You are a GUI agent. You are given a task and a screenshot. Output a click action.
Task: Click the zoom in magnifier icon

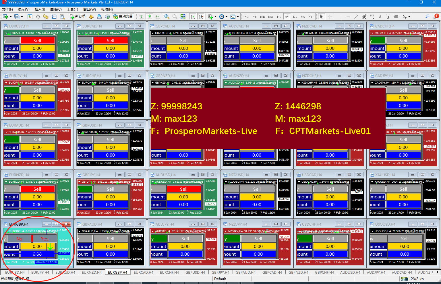tap(167, 17)
